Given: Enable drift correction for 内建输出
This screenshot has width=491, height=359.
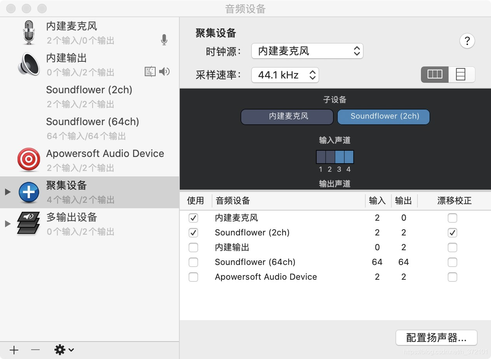Looking at the screenshot, I should (452, 247).
